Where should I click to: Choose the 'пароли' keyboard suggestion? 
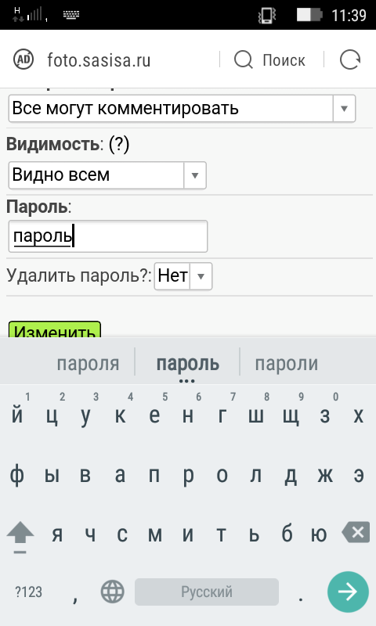point(287,363)
